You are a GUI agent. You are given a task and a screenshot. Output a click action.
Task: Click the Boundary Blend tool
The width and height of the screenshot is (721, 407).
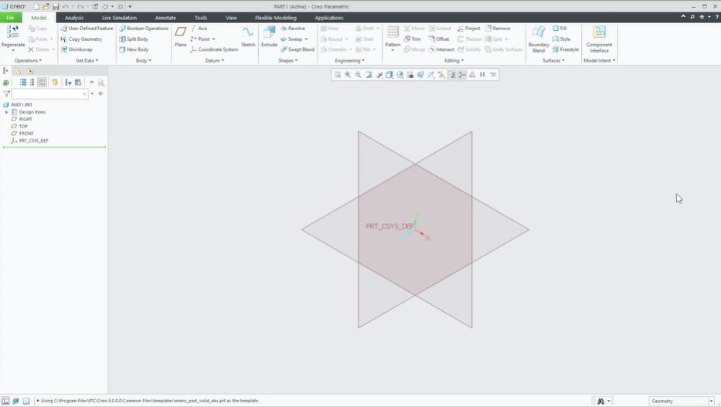pyautogui.click(x=539, y=39)
